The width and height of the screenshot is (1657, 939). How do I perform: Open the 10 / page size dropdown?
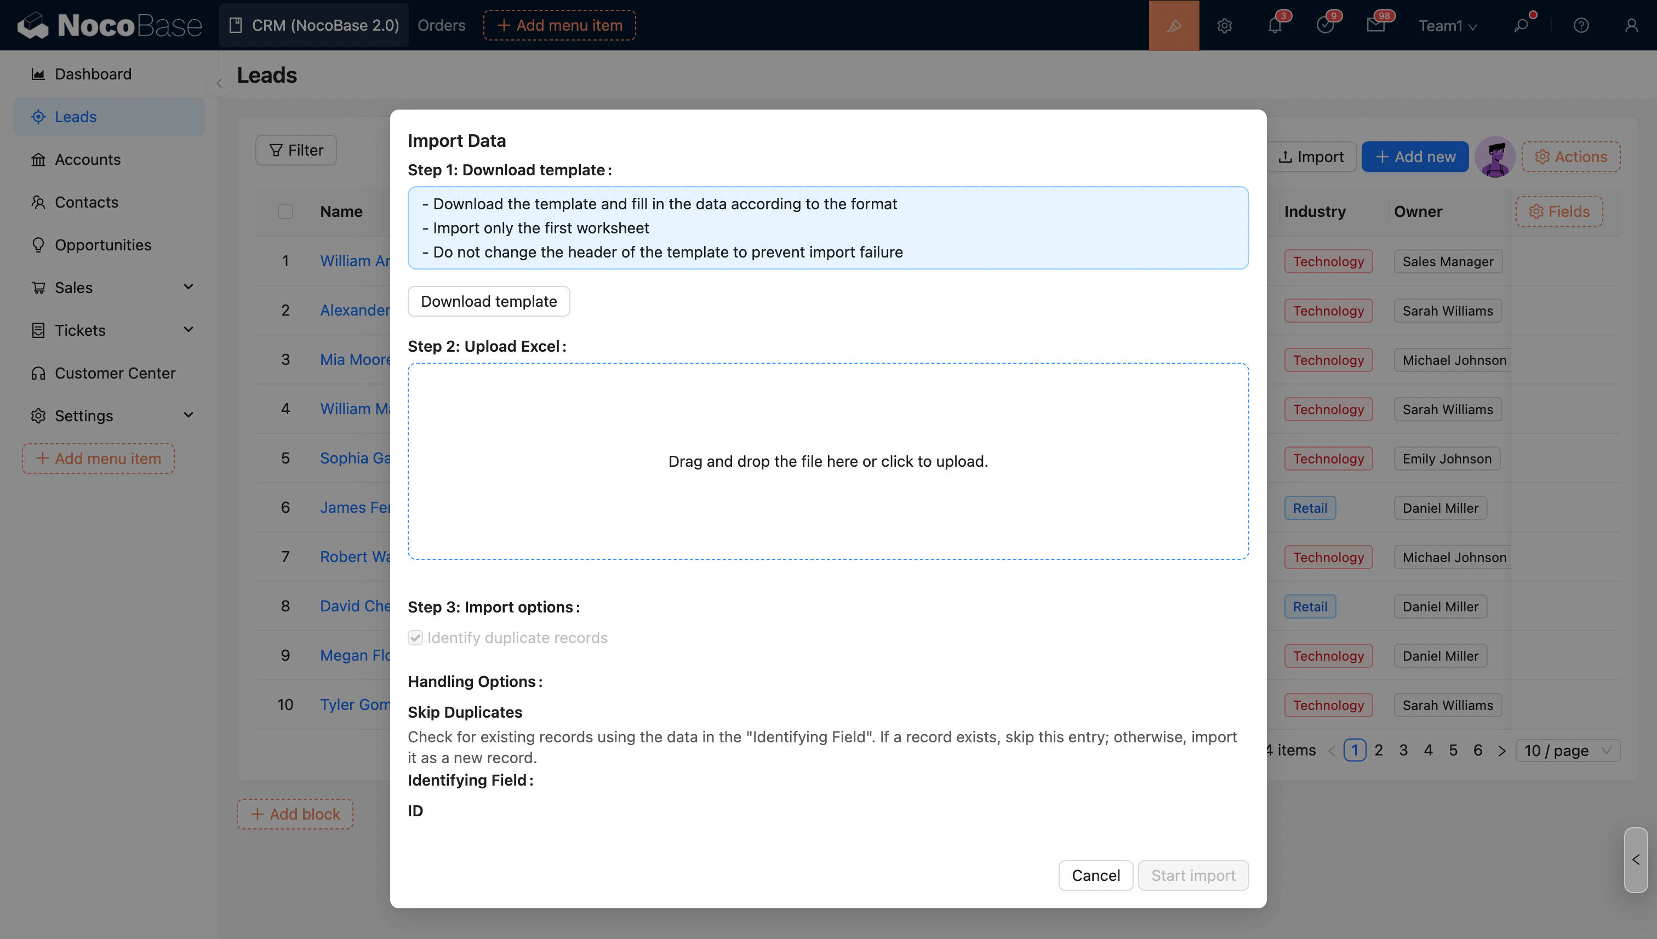(x=1567, y=750)
